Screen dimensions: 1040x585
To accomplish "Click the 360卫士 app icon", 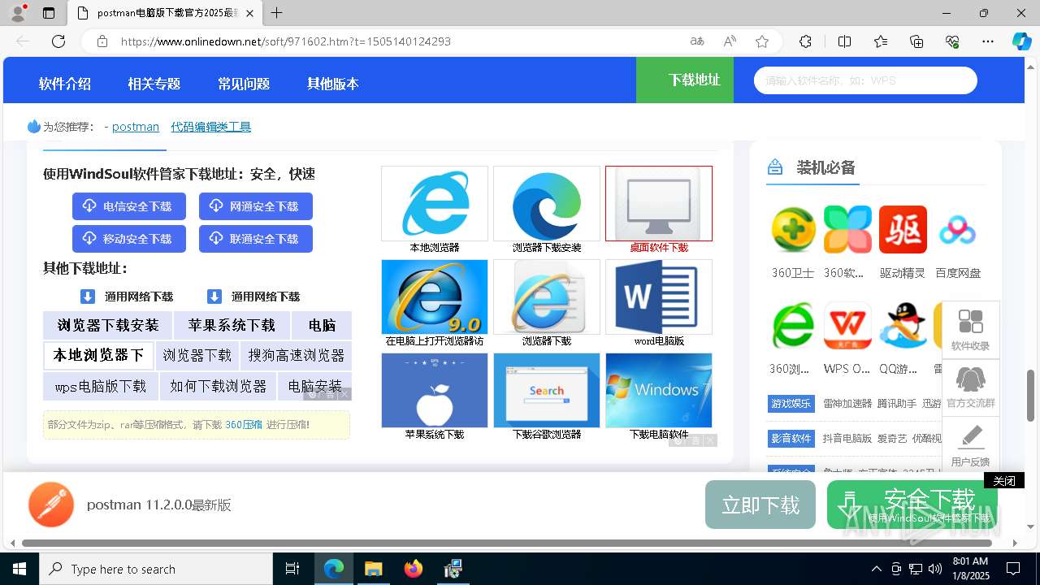I will pyautogui.click(x=793, y=229).
